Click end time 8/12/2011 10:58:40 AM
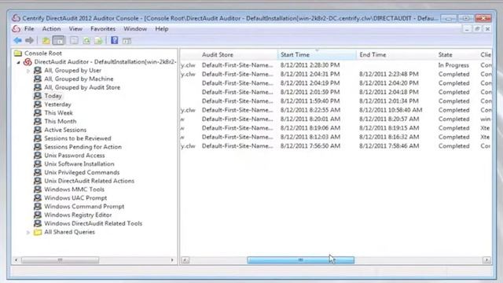 click(391, 110)
